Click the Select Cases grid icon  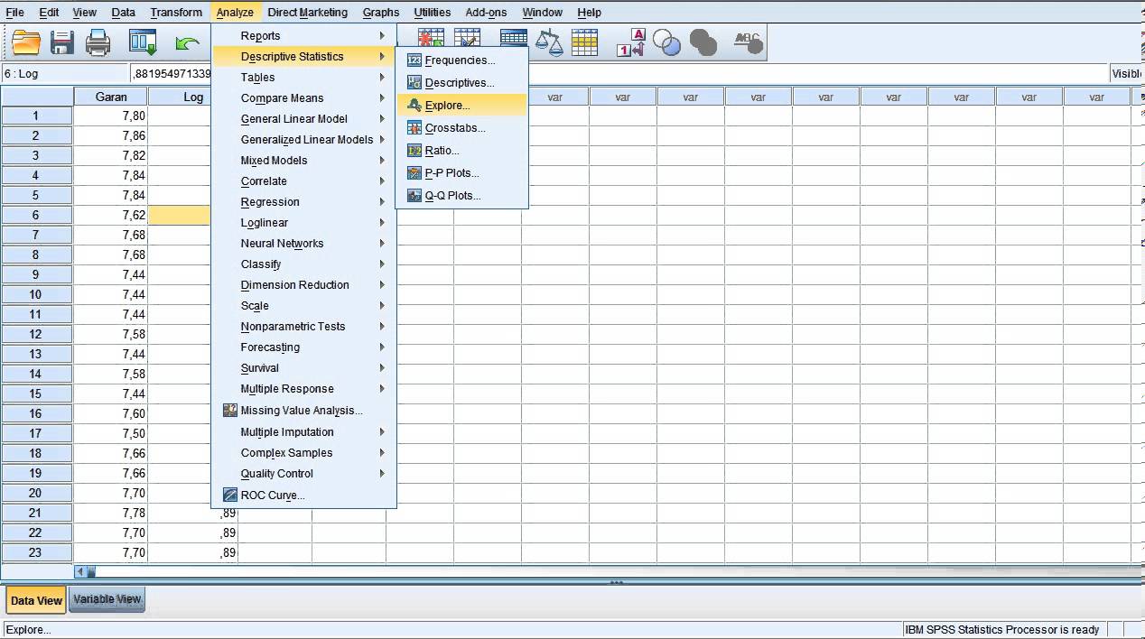[584, 42]
